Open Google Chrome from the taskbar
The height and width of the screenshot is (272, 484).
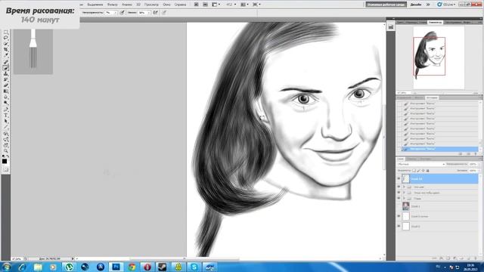[132, 267]
